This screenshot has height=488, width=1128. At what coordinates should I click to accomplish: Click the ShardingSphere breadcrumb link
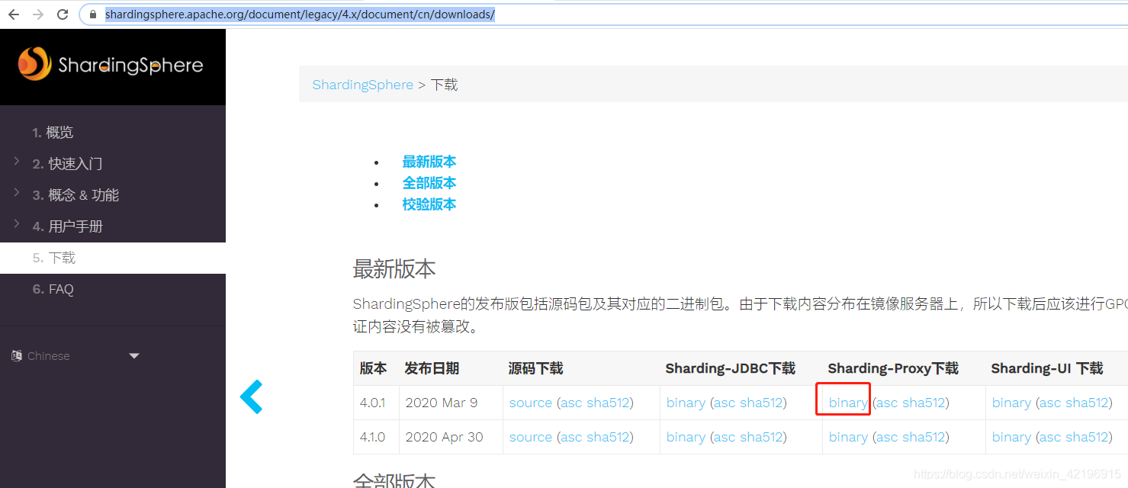point(362,85)
